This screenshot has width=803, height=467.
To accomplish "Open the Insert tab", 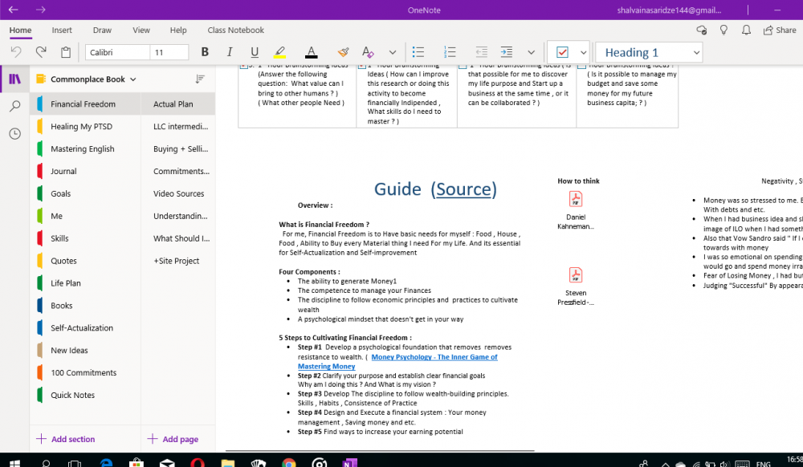I will tap(62, 30).
